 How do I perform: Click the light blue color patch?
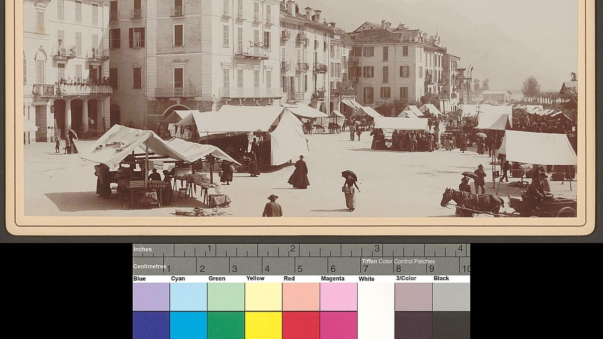151,296
